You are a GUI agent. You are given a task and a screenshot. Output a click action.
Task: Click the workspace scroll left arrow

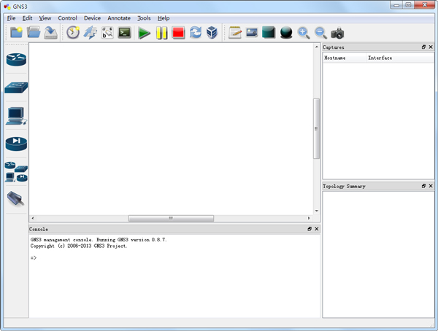pos(33,218)
